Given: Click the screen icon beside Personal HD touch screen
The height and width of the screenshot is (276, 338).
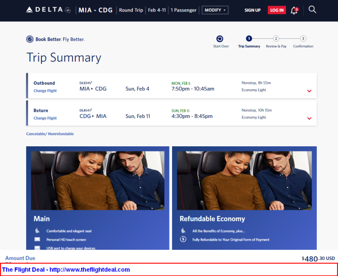Looking at the screenshot, I should point(37,239).
